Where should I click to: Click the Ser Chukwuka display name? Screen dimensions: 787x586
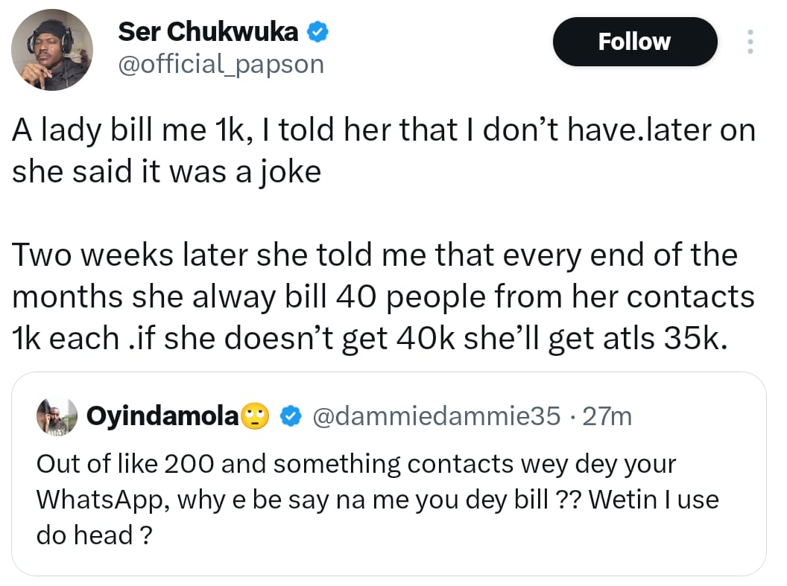point(208,31)
